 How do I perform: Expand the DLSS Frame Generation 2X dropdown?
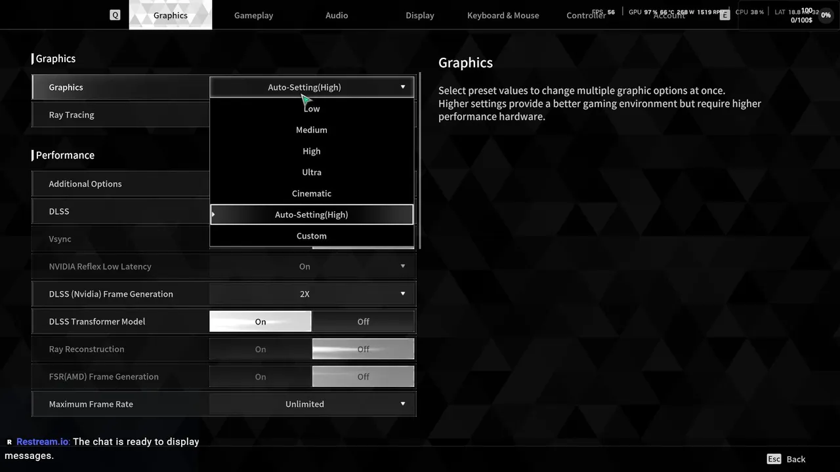tap(312, 294)
